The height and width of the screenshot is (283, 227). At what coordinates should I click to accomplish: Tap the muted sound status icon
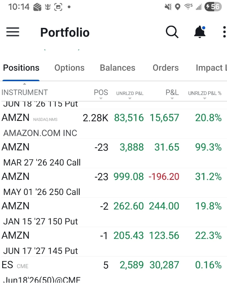tap(168, 7)
